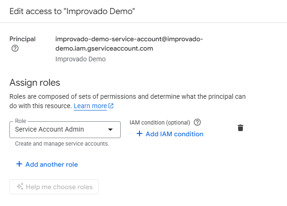Open the Role dropdown showing Service Account Admin
Screen dimensions: 287x206
[65, 130]
